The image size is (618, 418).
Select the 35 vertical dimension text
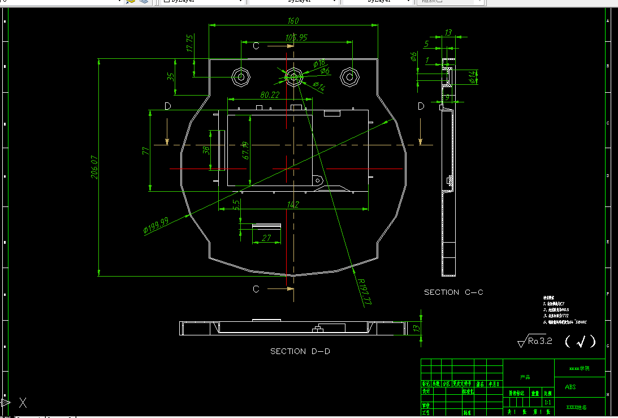click(171, 76)
